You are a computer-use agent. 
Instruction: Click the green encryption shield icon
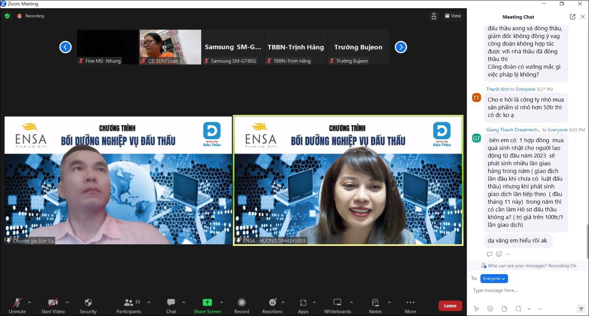7,16
